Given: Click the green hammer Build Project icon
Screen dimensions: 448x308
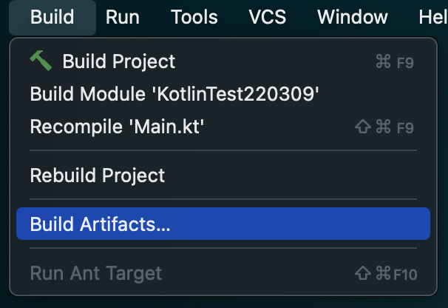Looking at the screenshot, I should click(x=41, y=61).
